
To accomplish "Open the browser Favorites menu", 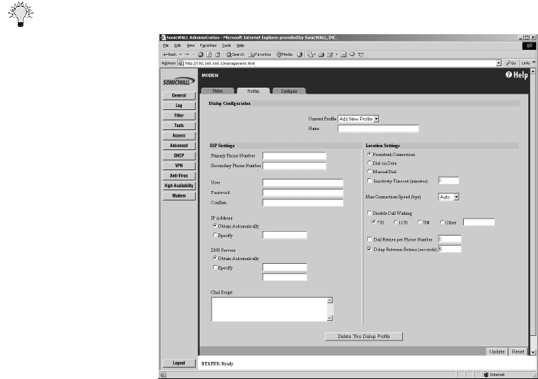I will click(x=209, y=45).
